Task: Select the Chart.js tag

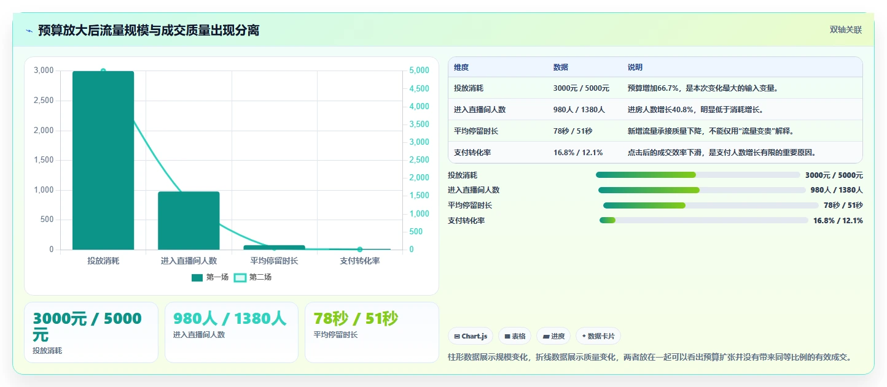Action: click(471, 336)
